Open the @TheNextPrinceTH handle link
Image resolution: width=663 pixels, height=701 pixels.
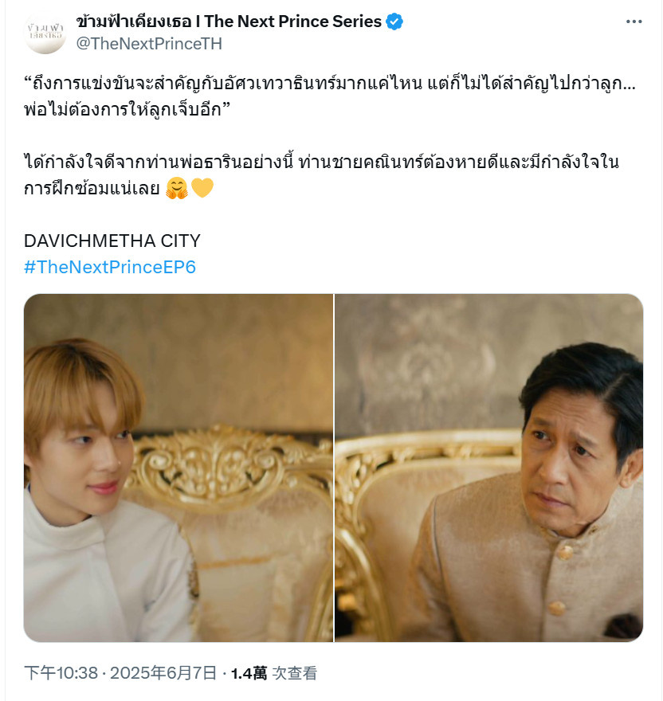pos(149,44)
